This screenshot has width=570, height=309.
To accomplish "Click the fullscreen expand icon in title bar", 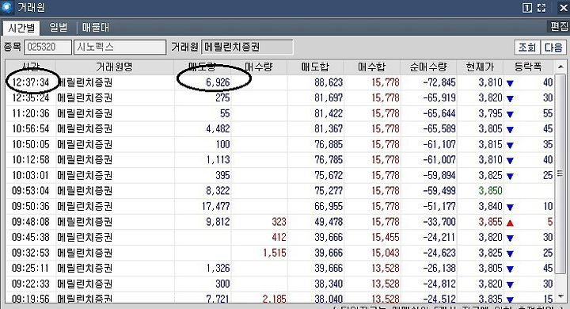I will tap(541, 8).
